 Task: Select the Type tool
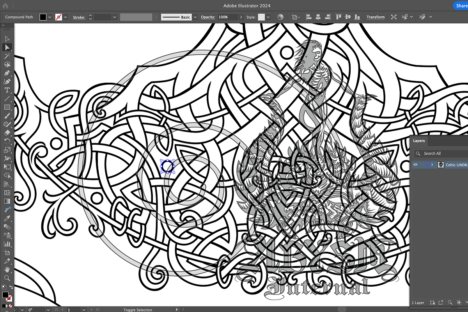point(7,90)
